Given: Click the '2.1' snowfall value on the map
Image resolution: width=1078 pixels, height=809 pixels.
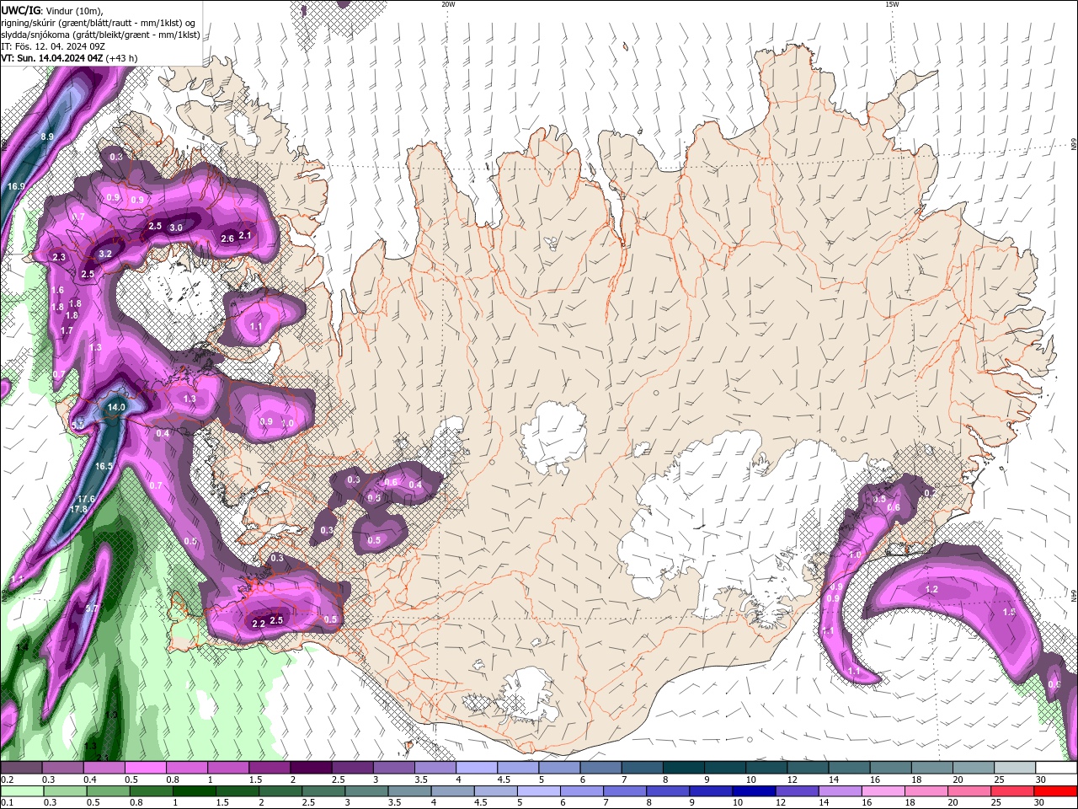Looking at the screenshot, I should [245, 235].
